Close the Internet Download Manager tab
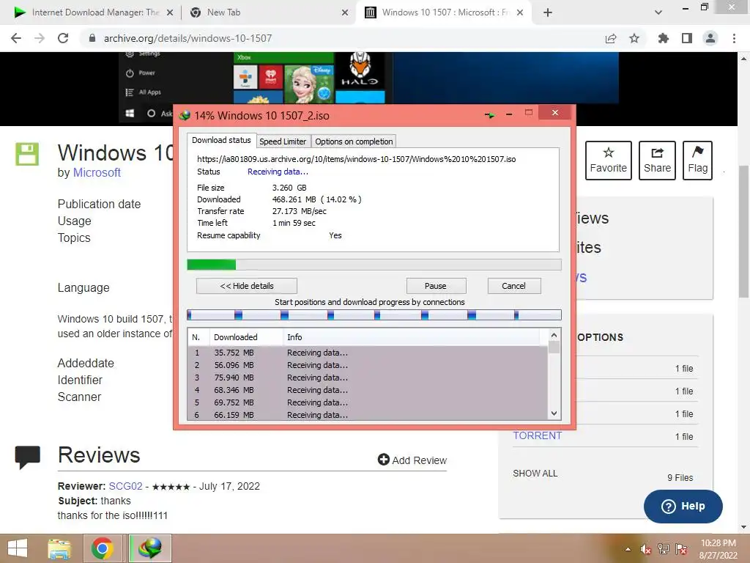Viewport: 750px width, 563px height. coord(170,13)
